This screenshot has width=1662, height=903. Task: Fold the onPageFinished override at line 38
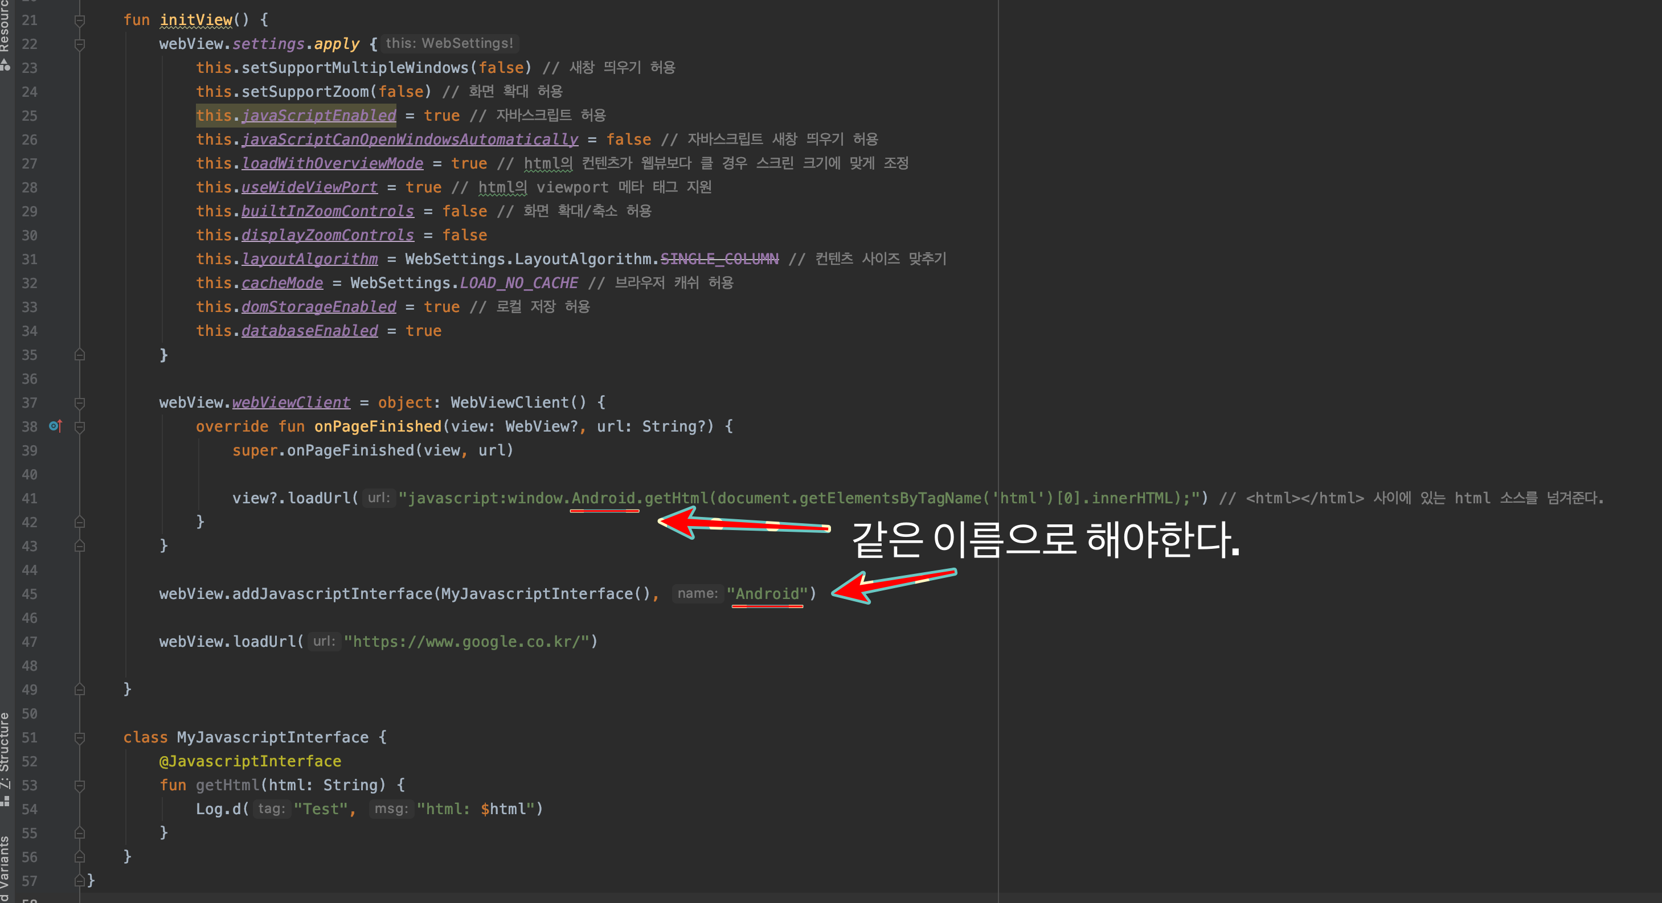[x=79, y=427]
